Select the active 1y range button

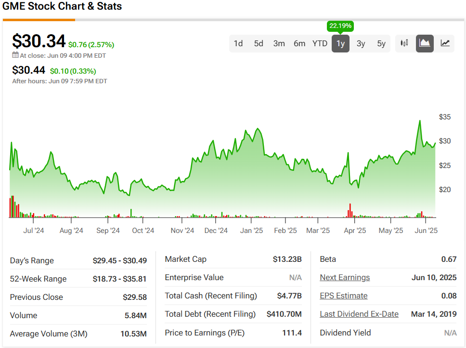340,43
